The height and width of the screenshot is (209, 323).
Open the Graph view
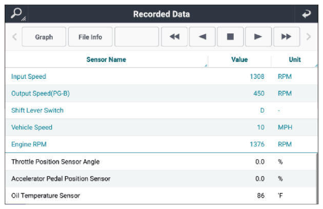click(44, 37)
